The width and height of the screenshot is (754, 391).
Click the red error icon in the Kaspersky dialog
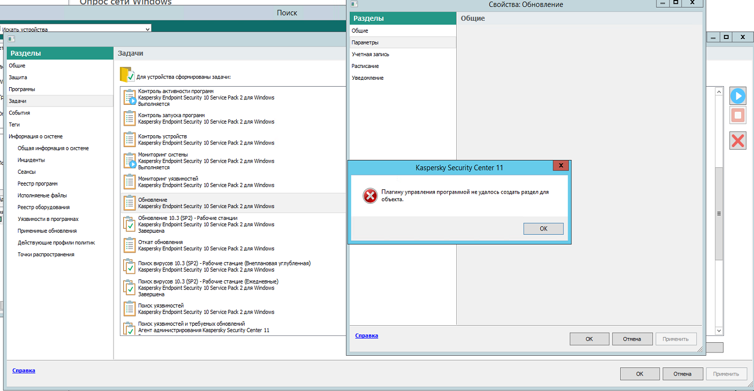click(x=370, y=196)
